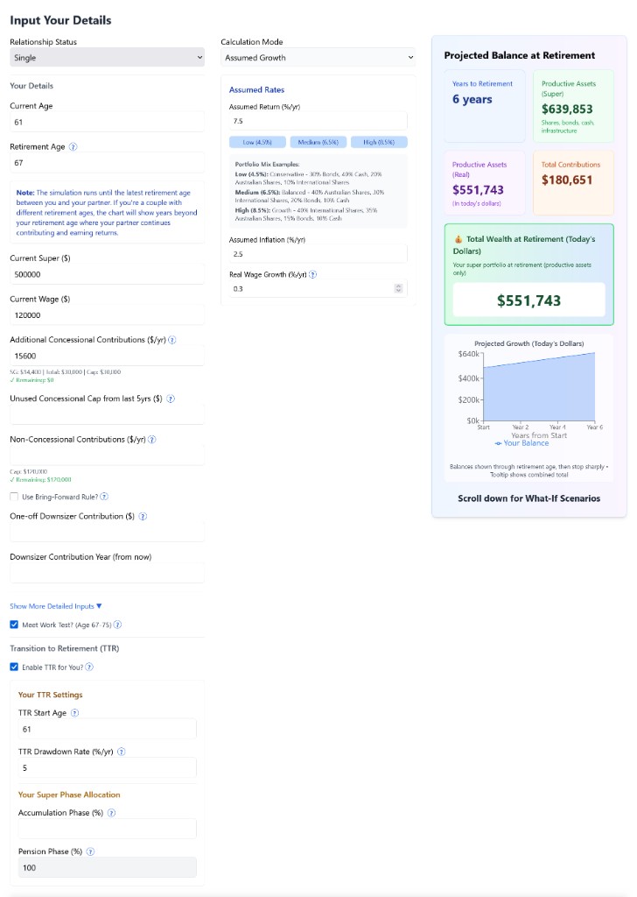Click the Pension Phase percentage field
The image size is (637, 897).
point(108,867)
